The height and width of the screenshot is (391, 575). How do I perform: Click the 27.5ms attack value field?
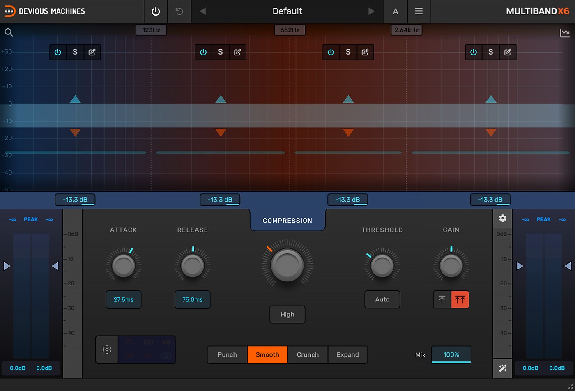point(123,299)
